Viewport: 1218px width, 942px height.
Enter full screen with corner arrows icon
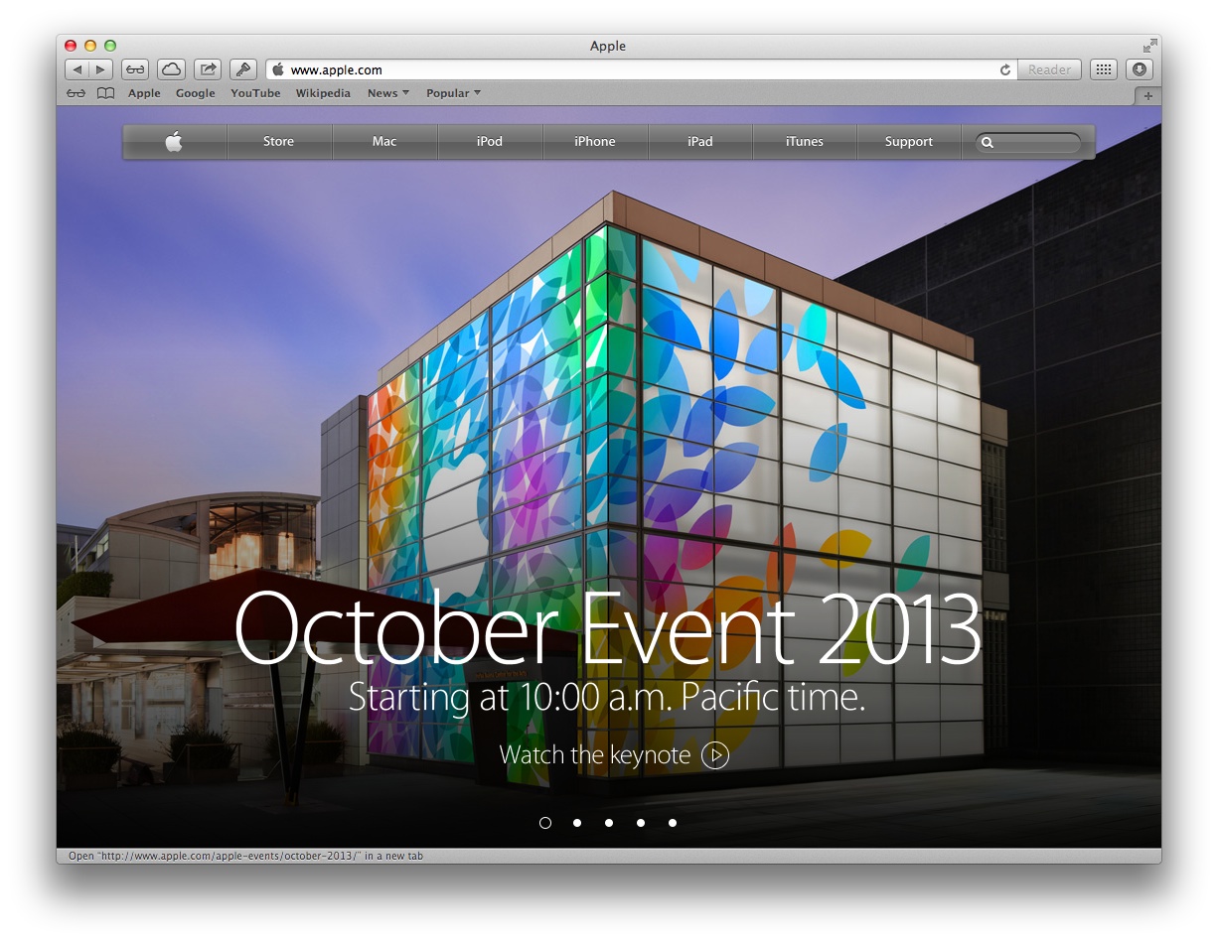pos(1149,46)
